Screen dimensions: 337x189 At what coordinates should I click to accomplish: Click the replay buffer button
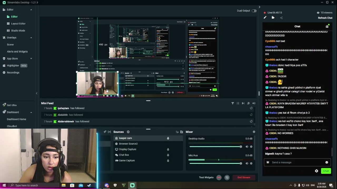click(227, 177)
